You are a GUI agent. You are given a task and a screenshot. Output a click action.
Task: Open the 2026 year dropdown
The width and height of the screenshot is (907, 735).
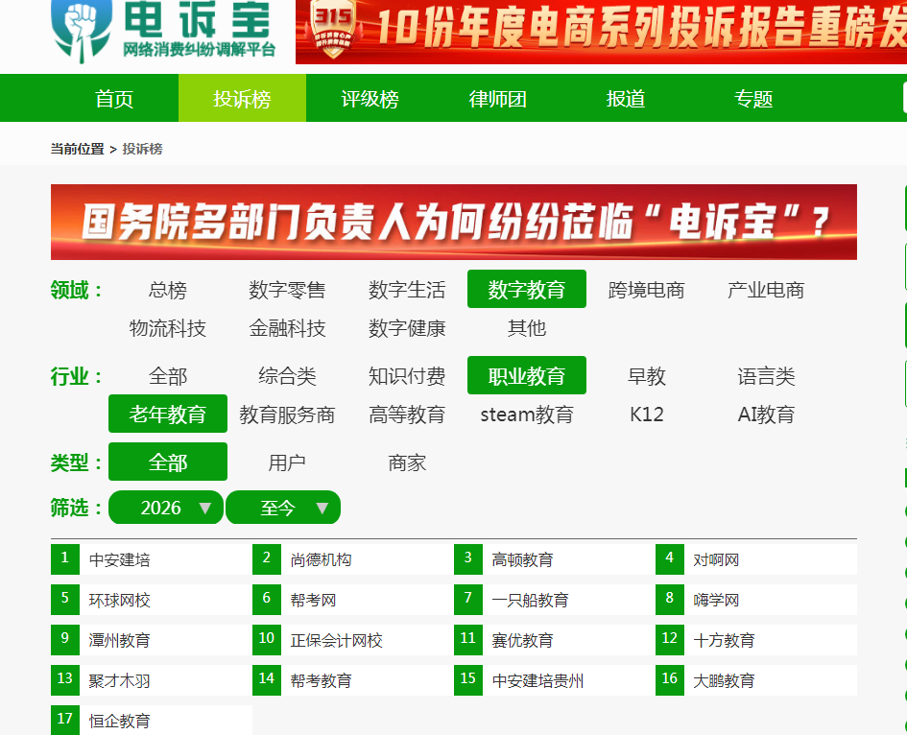(x=166, y=508)
